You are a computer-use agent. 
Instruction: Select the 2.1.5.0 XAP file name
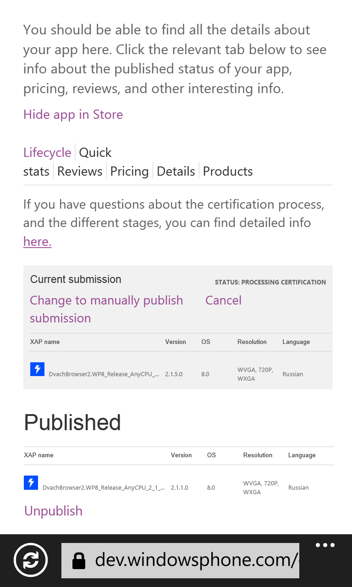[104, 374]
